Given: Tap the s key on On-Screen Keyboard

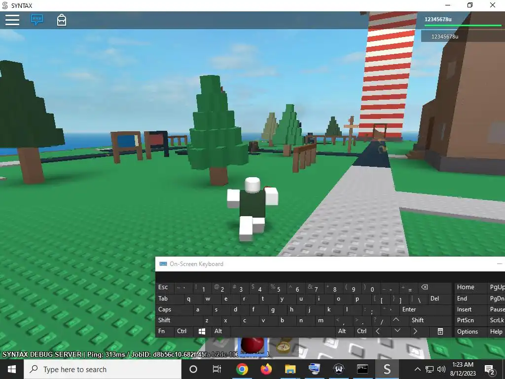Looking at the screenshot, I should click(220, 310).
